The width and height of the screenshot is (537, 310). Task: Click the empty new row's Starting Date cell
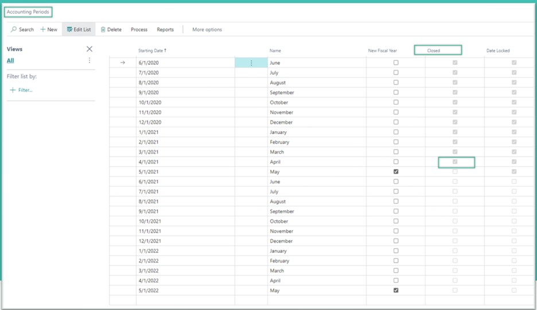[x=185, y=300]
